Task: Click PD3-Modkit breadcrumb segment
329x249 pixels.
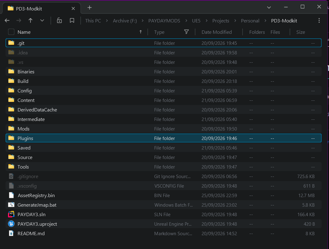Action: pos(284,21)
